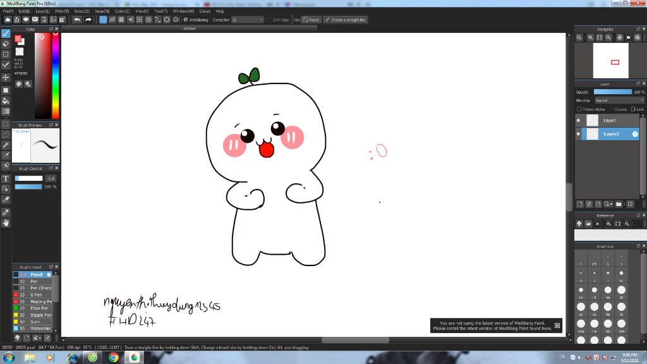The image size is (647, 364).
Task: Click the brush size slider in Brush Control
Action: 29,179
